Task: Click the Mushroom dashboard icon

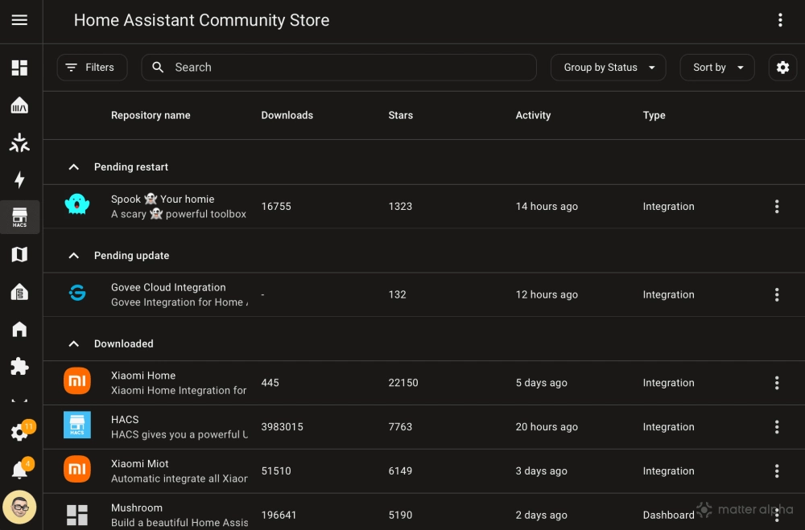Action: point(77,515)
